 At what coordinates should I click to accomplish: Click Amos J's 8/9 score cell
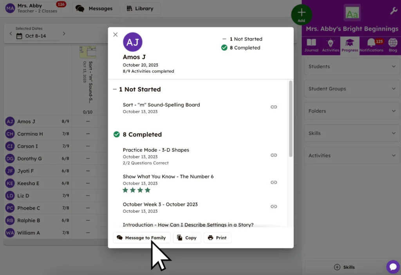65,121
